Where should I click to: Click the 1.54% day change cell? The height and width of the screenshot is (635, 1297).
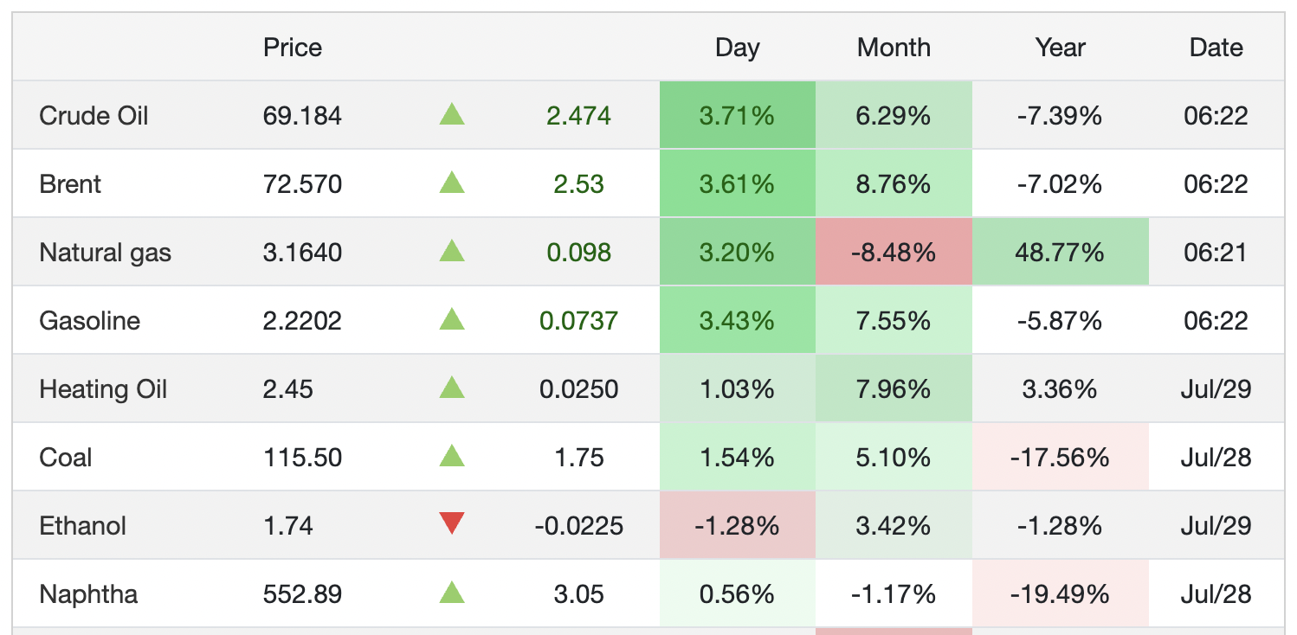pos(738,457)
